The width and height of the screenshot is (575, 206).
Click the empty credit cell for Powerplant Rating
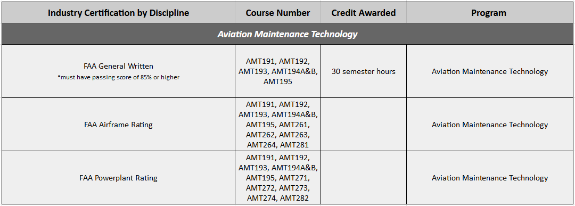click(364, 178)
